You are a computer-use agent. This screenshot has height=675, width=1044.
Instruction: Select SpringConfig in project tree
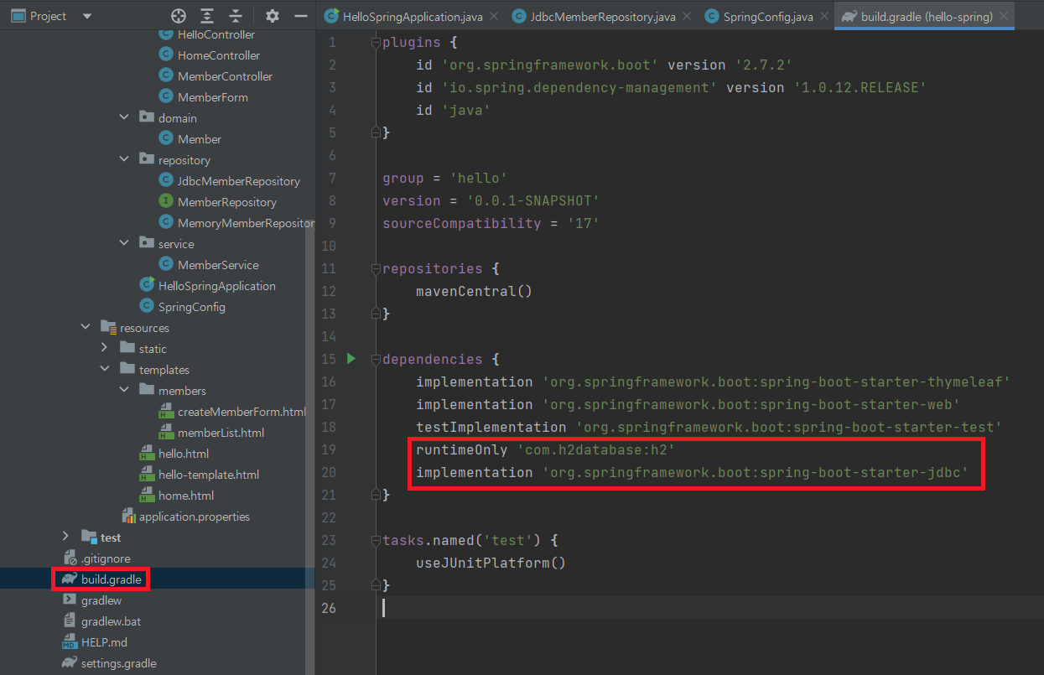click(x=191, y=307)
